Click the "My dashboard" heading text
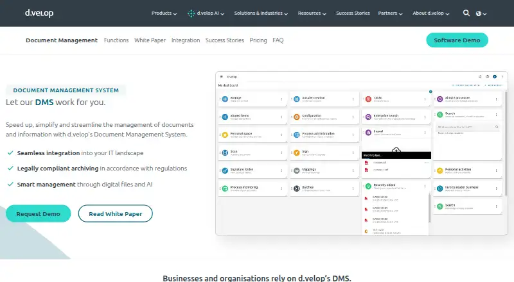514x282 pixels. pos(228,85)
